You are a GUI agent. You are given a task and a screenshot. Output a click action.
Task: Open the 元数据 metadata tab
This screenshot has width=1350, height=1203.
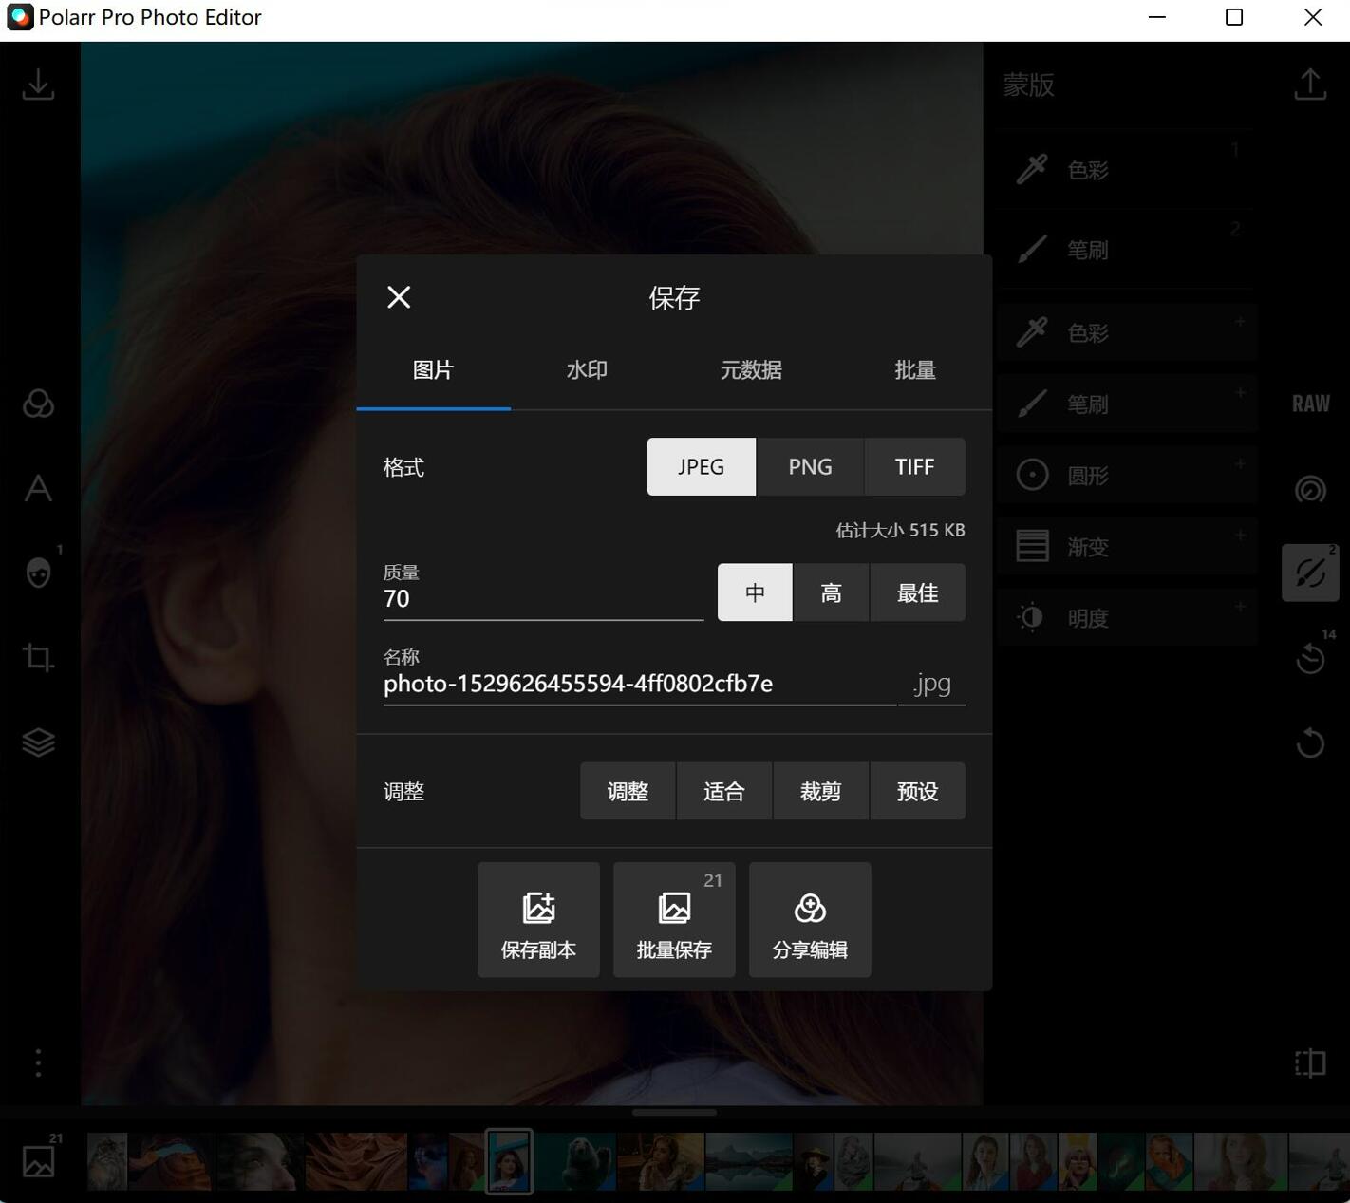click(x=750, y=370)
